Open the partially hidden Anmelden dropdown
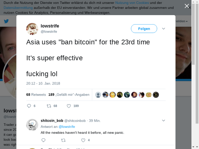The width and height of the screenshot is (199, 149). [x=182, y=21]
